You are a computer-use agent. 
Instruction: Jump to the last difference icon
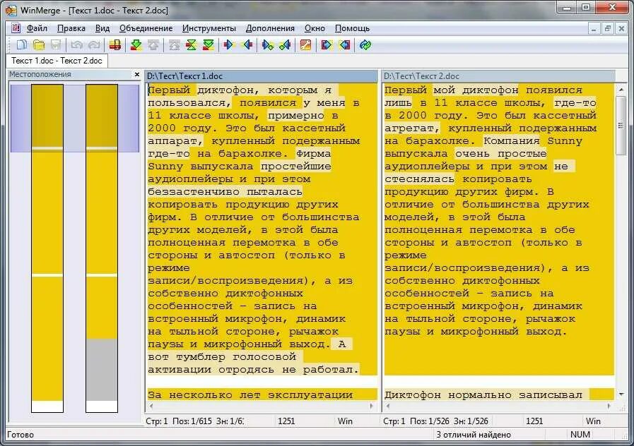(209, 44)
